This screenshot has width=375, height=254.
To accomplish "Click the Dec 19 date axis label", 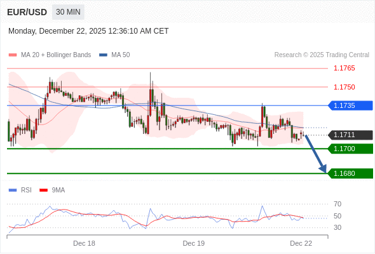I will pyautogui.click(x=194, y=243).
